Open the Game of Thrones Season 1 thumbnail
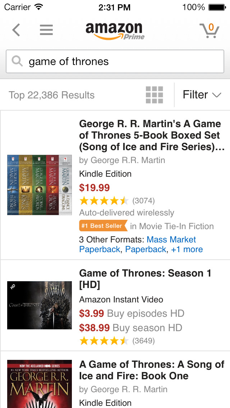The image size is (230, 408). coord(40,305)
